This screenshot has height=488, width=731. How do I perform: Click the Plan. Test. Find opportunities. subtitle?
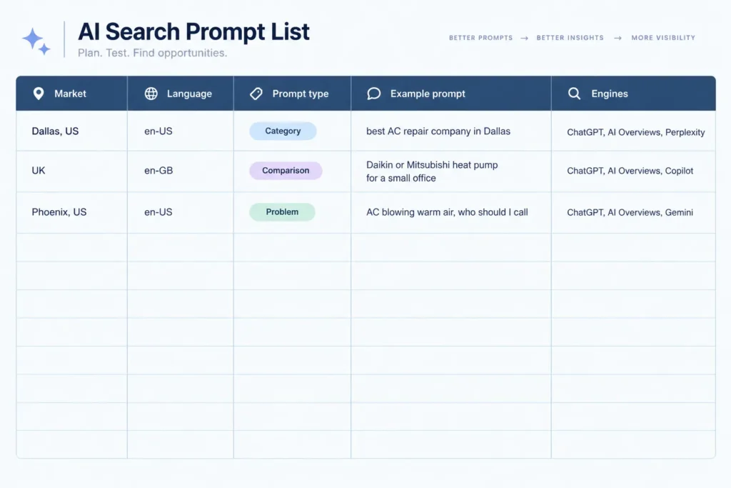click(x=153, y=53)
